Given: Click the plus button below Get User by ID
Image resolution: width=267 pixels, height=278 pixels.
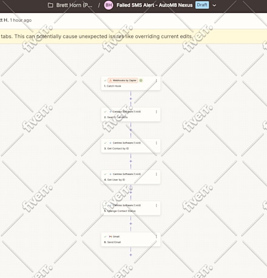Looking at the screenshot, I should tap(130, 193).
